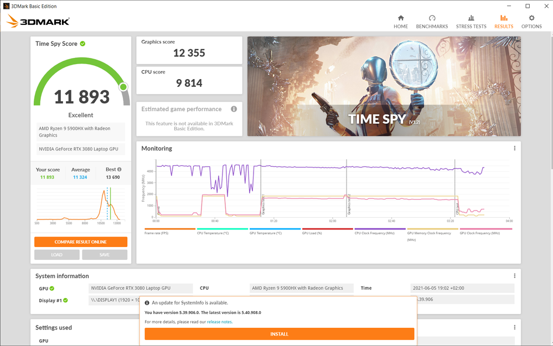Click the info icon beside Estimated game performance

pyautogui.click(x=234, y=108)
